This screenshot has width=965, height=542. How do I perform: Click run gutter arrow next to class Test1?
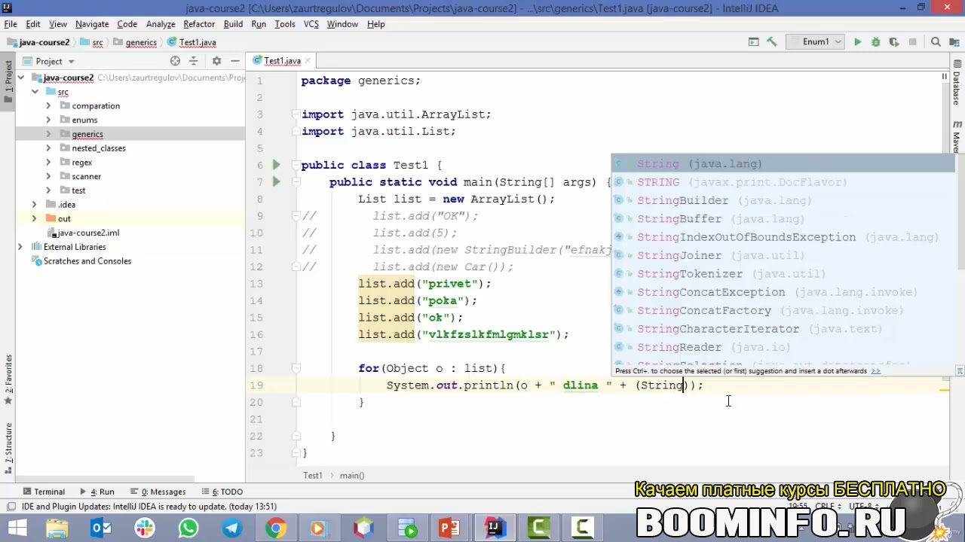click(x=276, y=165)
